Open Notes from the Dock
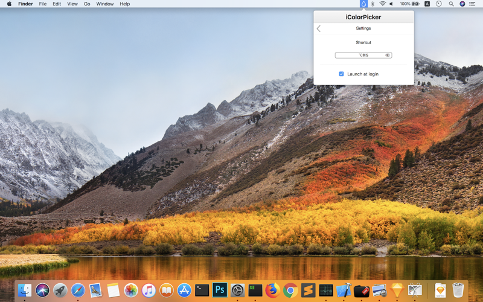 114,290
